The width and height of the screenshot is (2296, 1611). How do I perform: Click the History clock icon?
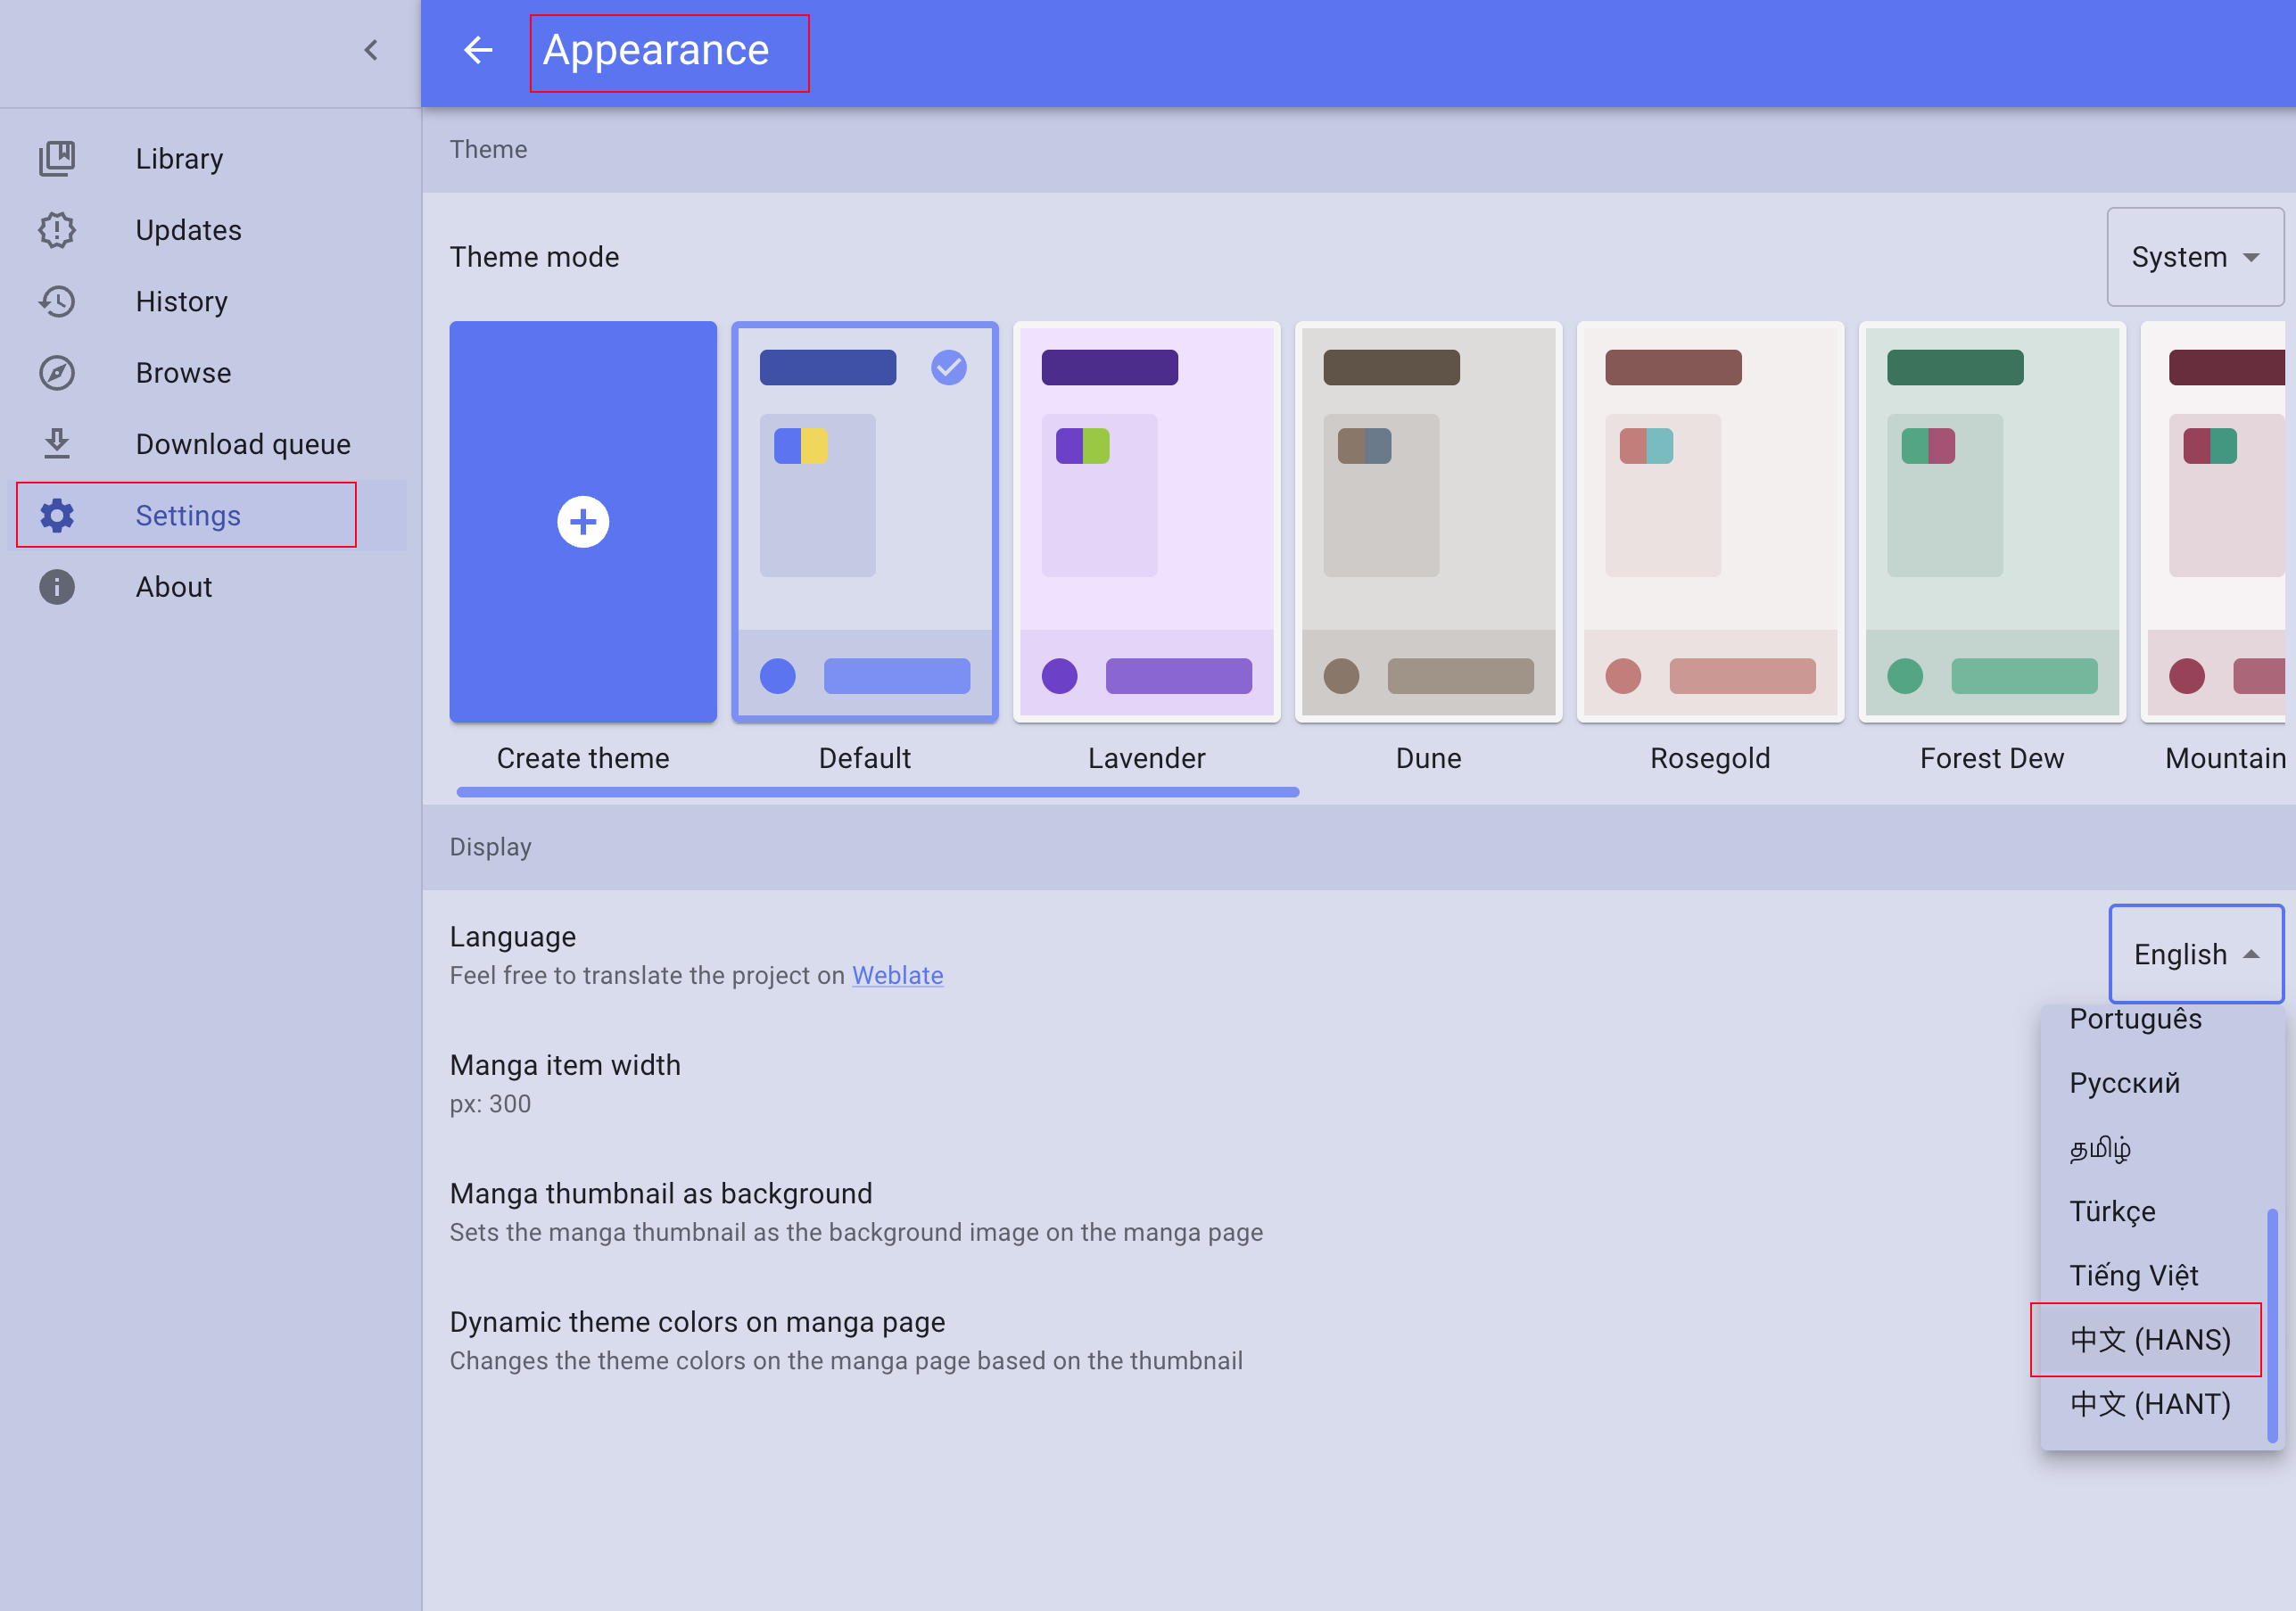57,301
